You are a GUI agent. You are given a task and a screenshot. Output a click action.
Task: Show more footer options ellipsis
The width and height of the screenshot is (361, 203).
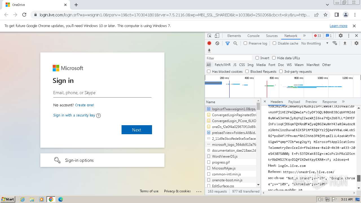tap(199, 191)
